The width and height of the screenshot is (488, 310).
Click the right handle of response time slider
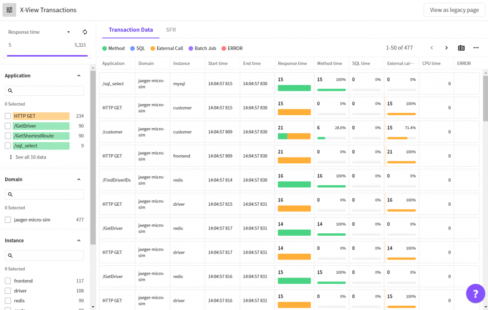(90, 56)
